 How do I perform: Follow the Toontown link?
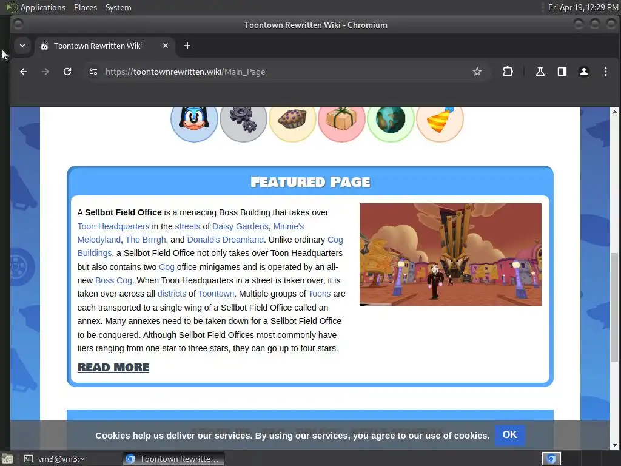click(217, 294)
